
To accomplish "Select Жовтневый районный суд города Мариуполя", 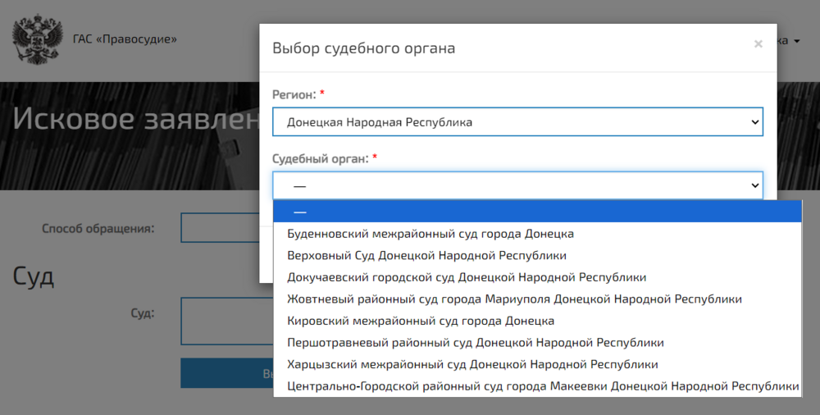I will 514,299.
